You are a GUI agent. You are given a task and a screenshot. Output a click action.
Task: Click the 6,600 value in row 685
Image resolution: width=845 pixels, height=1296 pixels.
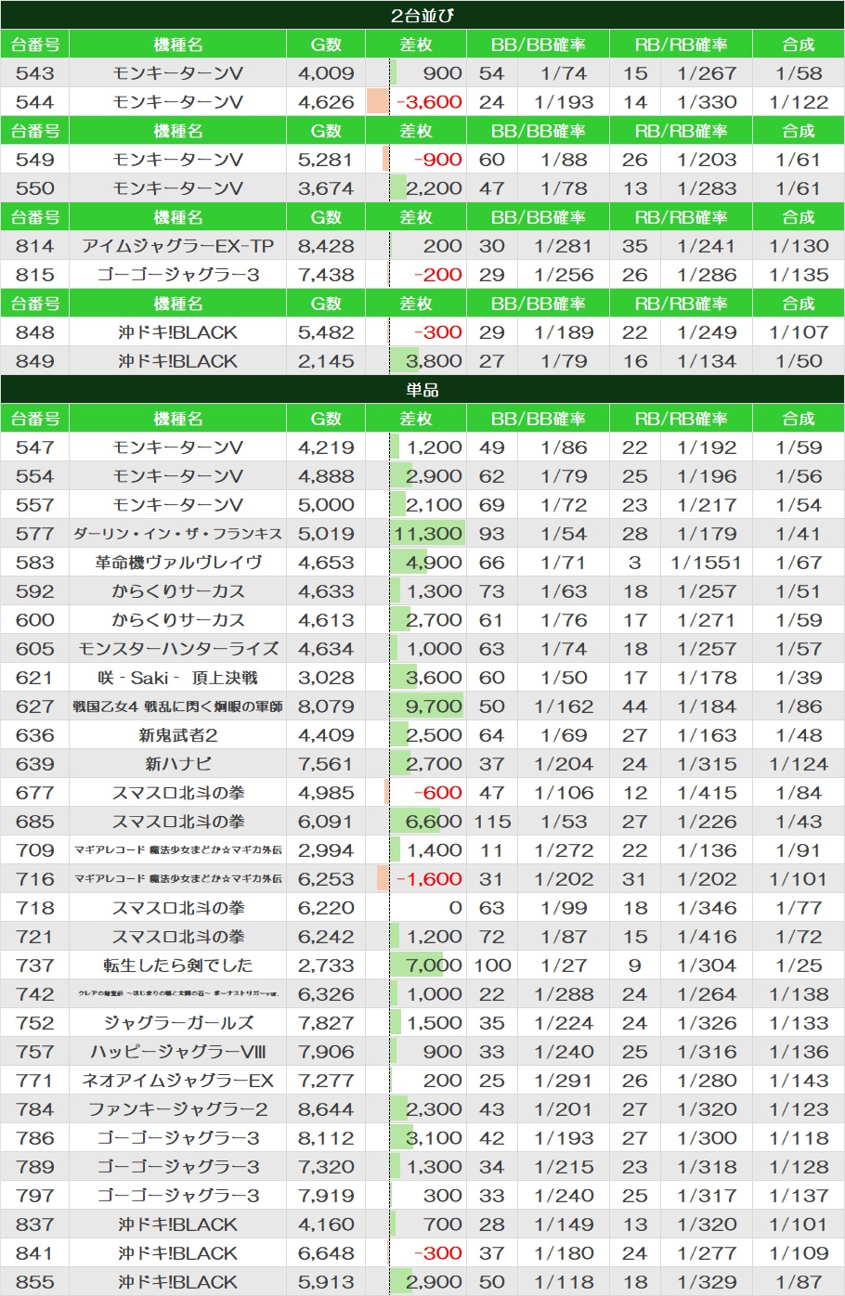pyautogui.click(x=434, y=822)
